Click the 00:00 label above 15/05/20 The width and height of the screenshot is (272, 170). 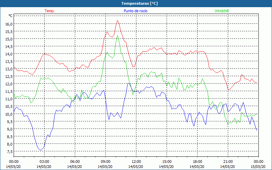tap(258, 162)
